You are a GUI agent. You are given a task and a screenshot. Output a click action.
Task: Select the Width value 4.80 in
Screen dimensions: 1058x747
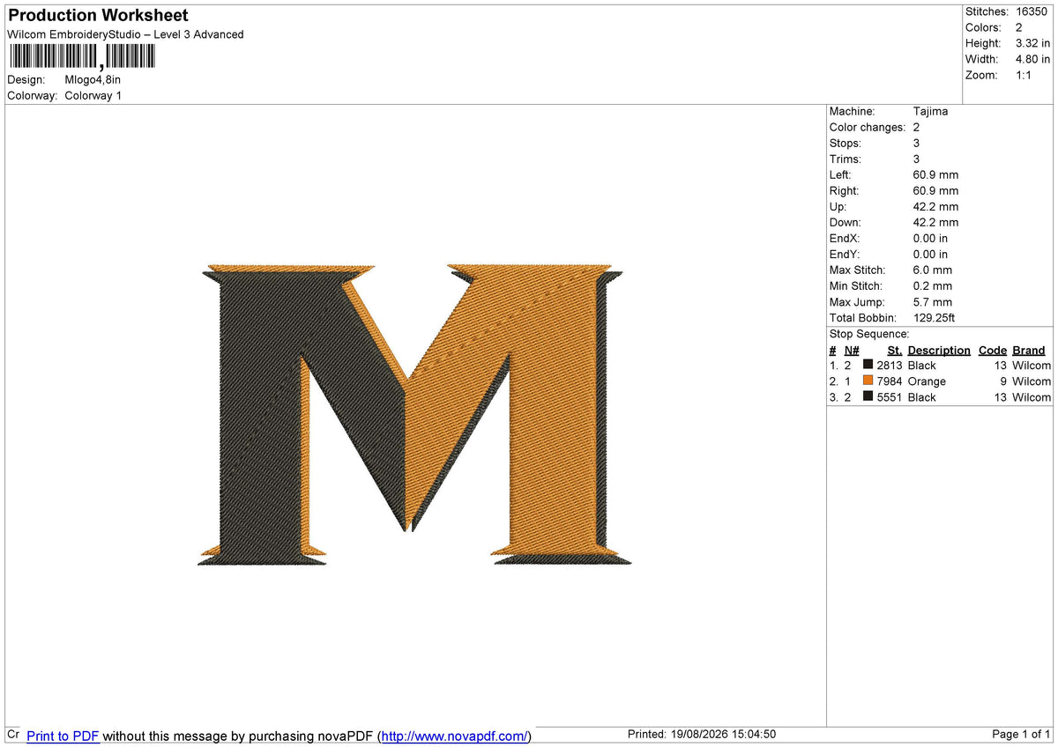pos(1033,59)
